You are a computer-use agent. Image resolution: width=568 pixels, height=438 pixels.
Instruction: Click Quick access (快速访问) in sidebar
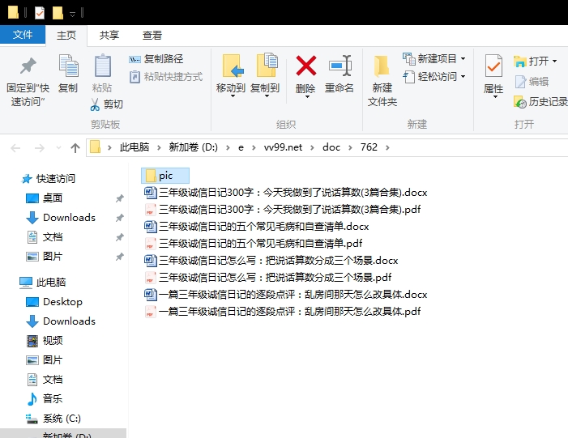point(48,178)
